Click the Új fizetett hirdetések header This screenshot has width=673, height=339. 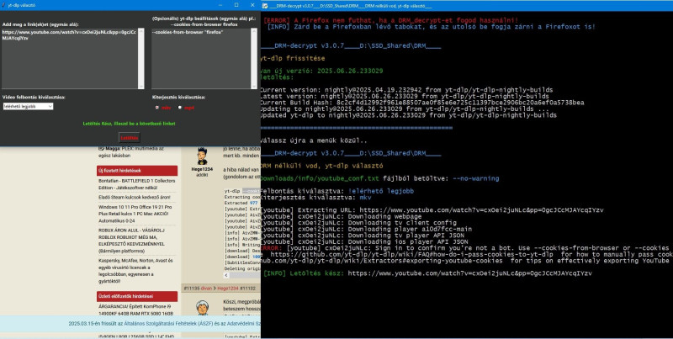pos(137,171)
